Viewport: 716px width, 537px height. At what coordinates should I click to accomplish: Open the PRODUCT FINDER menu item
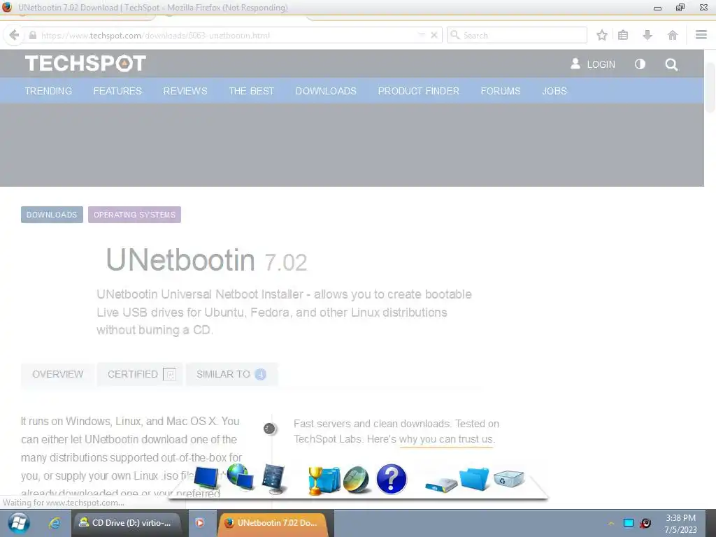point(418,91)
